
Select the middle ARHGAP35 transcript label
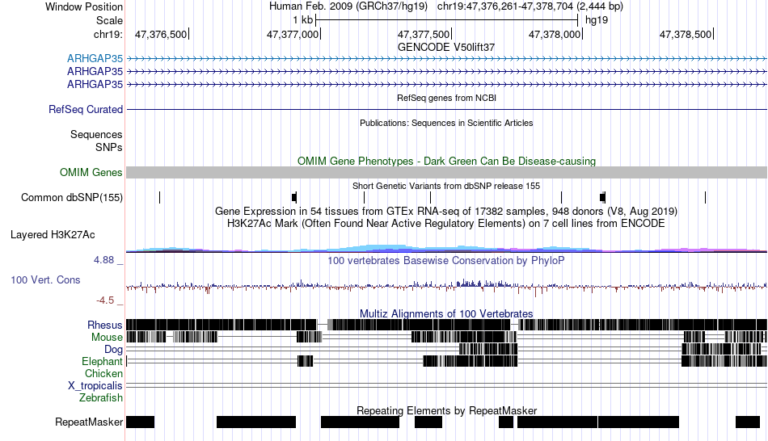coord(95,71)
